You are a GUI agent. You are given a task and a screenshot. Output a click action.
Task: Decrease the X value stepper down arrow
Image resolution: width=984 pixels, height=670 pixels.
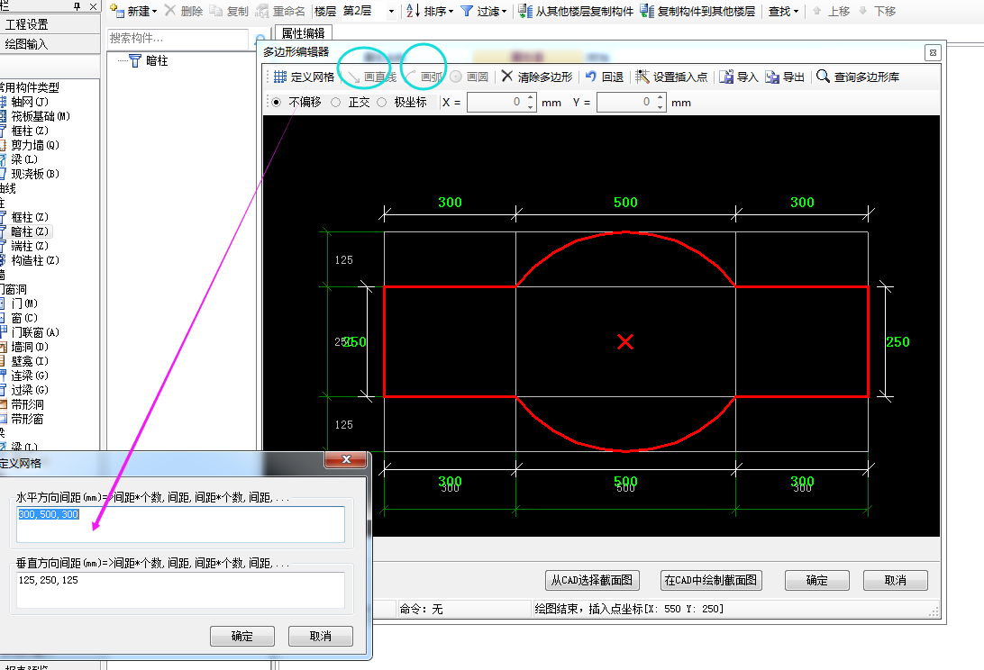coord(530,107)
